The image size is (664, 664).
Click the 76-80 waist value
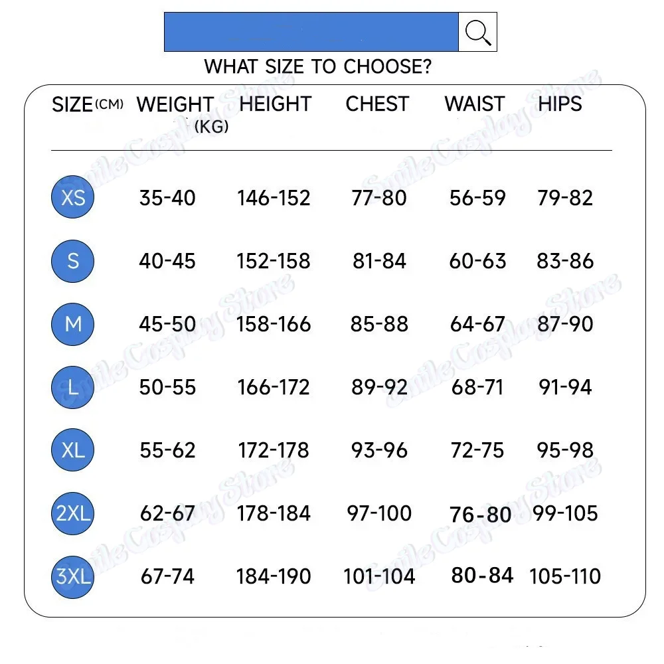pos(480,515)
